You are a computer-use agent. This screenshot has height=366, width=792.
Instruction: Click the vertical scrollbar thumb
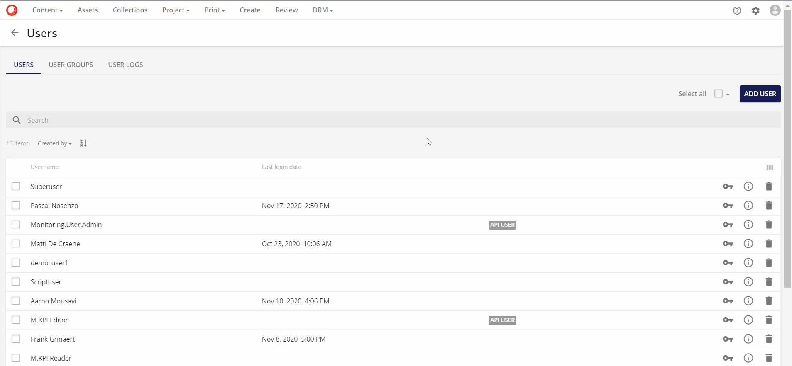[x=787, y=148]
